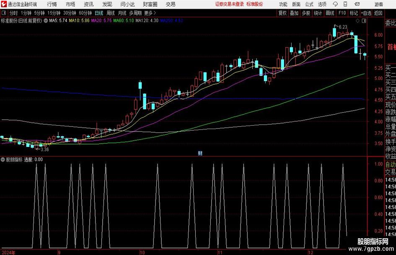Click the 标记 mark button
This screenshot has width=396, height=255.
(354, 13)
